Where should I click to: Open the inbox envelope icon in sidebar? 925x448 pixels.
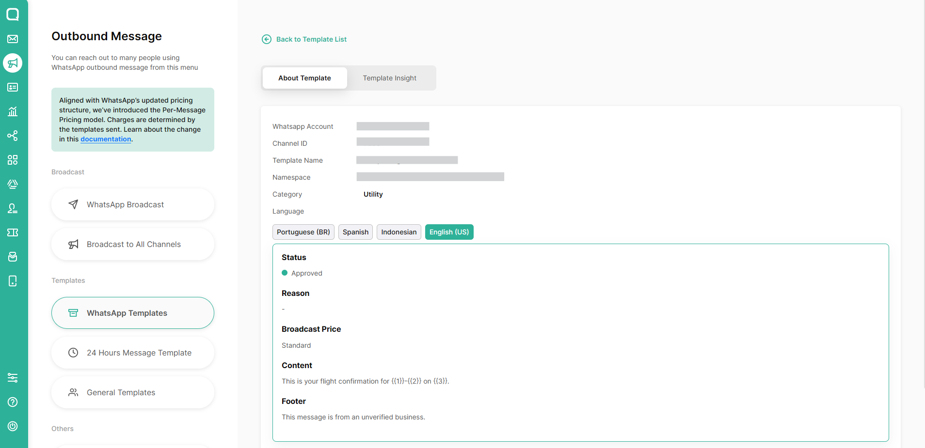click(13, 39)
